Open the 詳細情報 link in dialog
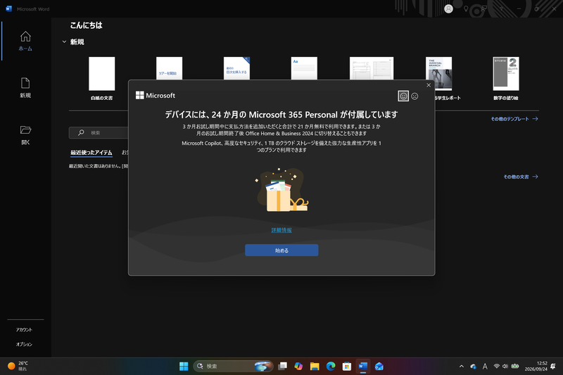Screen dimensions: 563x375 [x=281, y=230]
